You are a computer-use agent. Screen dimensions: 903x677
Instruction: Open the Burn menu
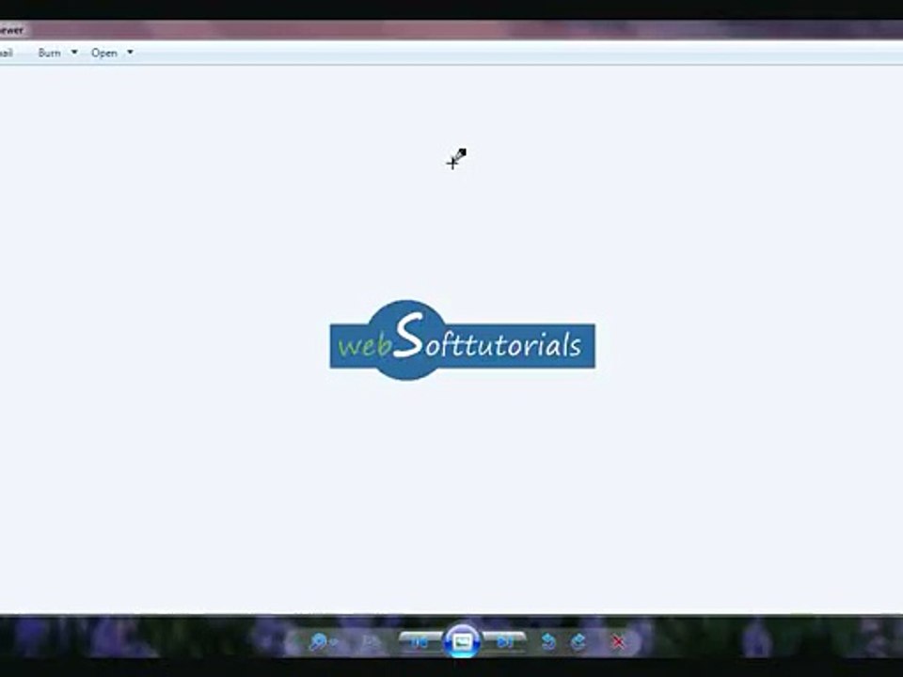click(x=50, y=53)
